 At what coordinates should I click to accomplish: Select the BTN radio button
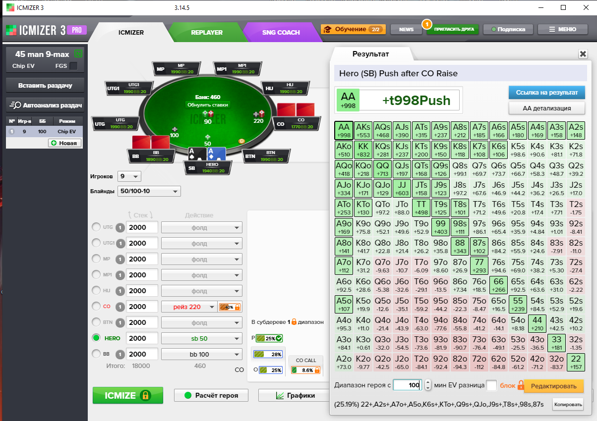[96, 322]
